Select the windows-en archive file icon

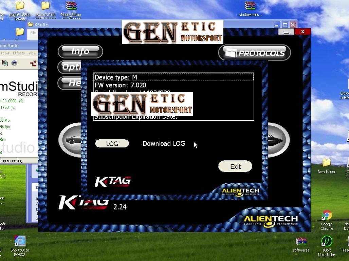point(250,6)
